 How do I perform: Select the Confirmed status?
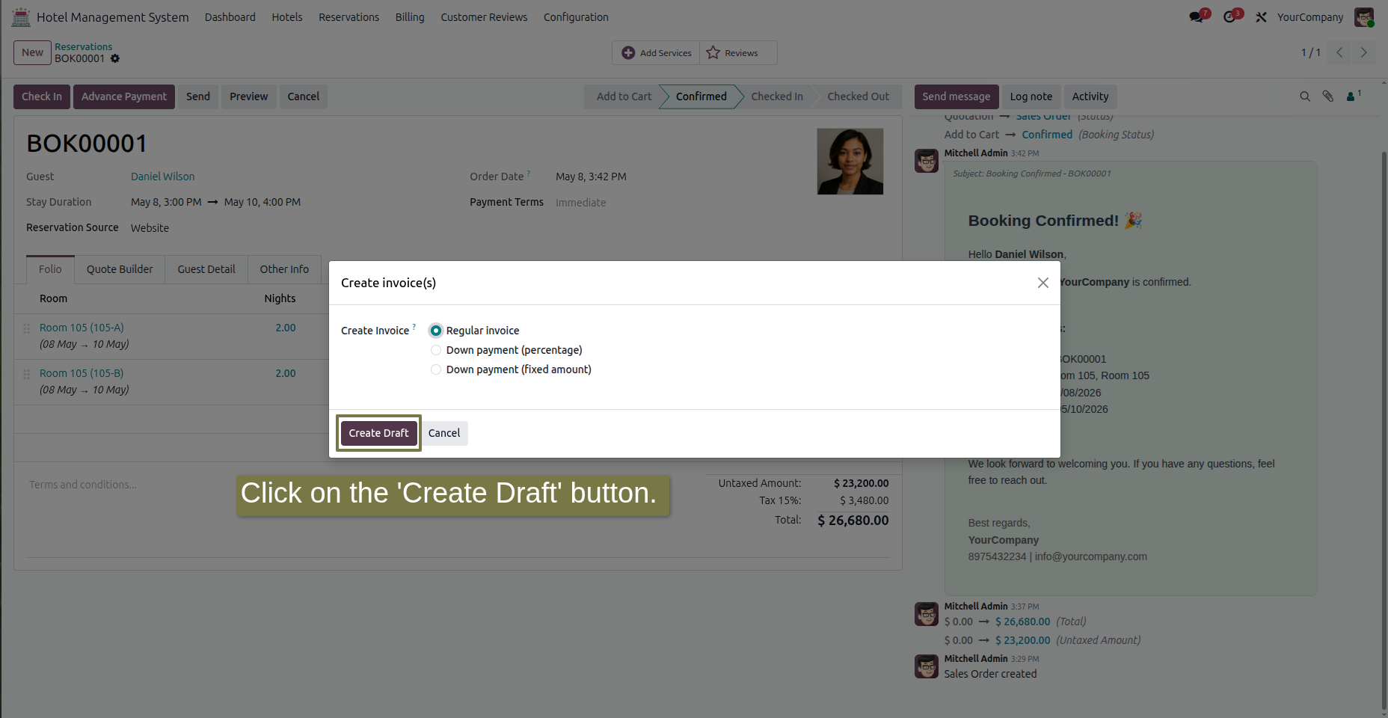(x=701, y=96)
